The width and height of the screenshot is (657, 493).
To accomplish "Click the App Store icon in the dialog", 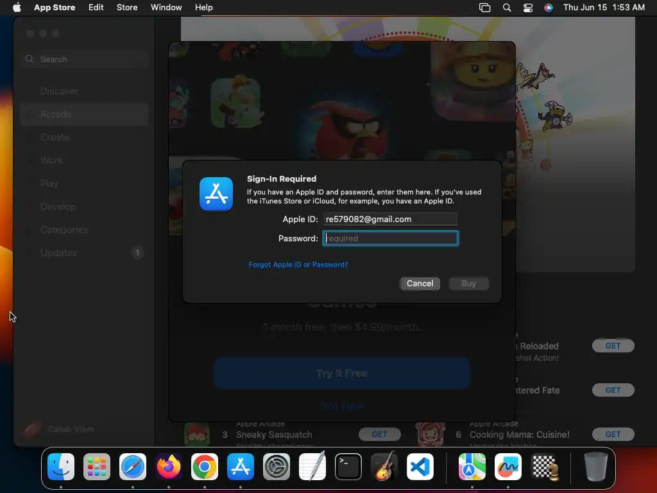I will click(216, 194).
